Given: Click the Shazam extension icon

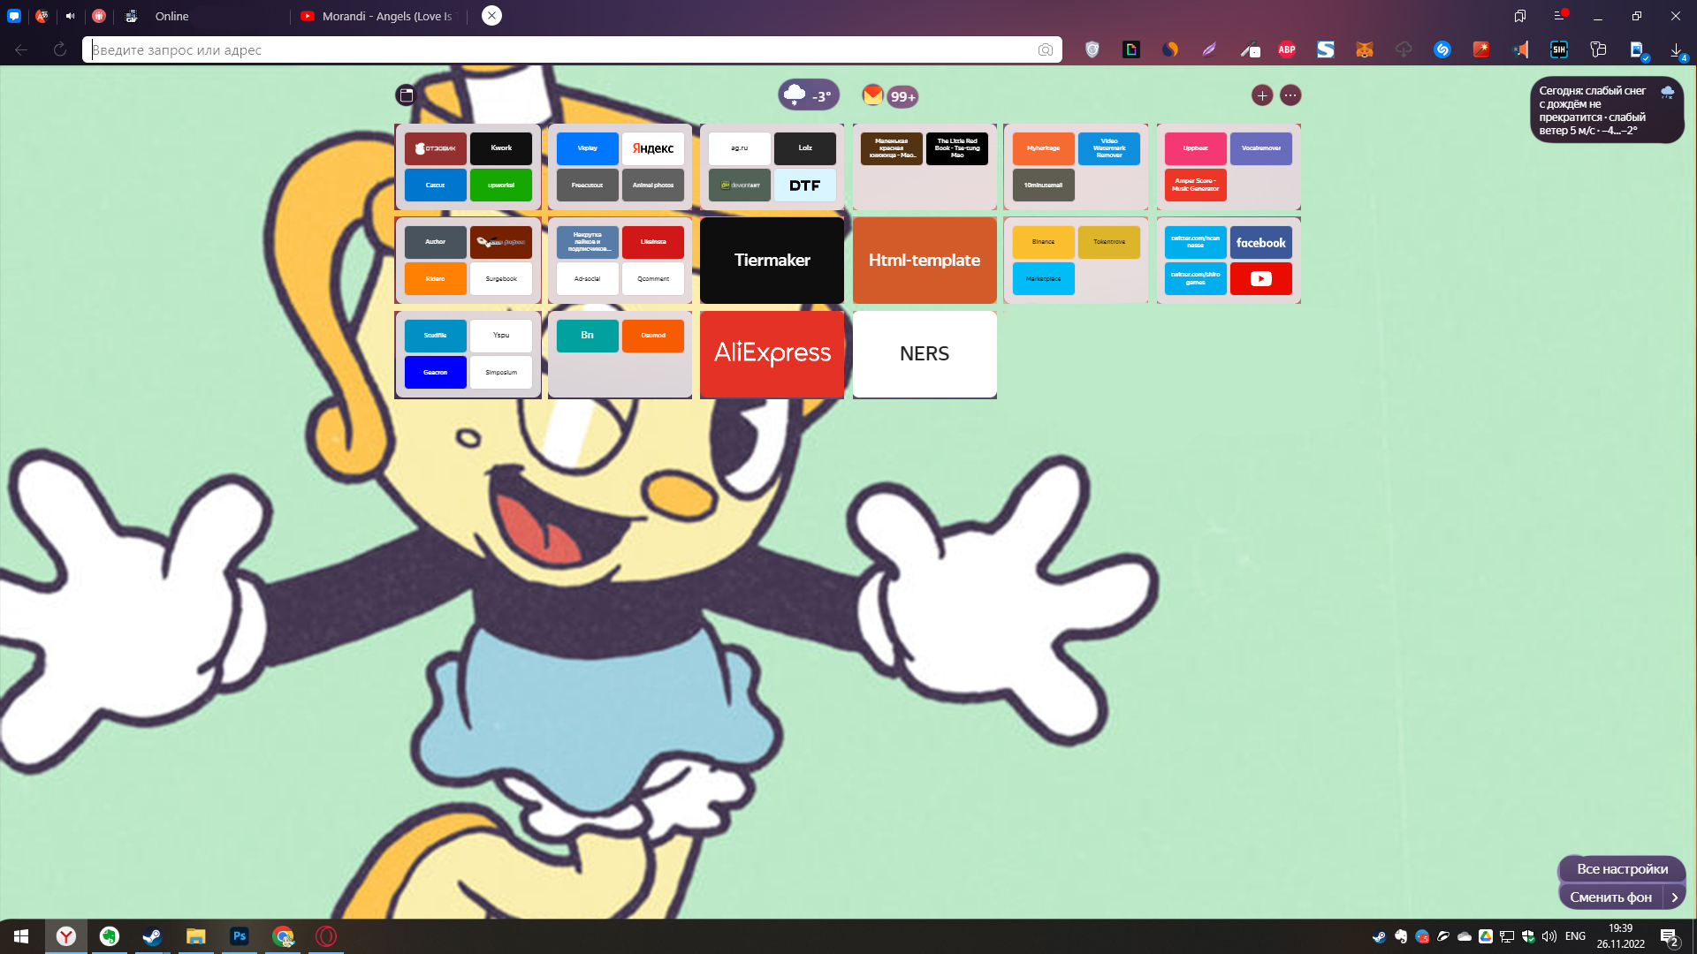Looking at the screenshot, I should coord(1442,49).
